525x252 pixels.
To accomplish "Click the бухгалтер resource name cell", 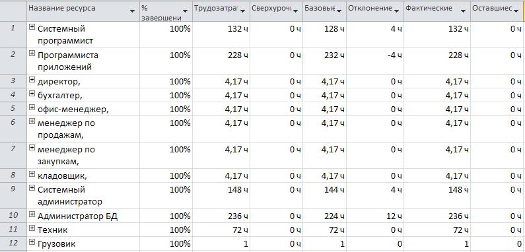I will click(x=83, y=95).
